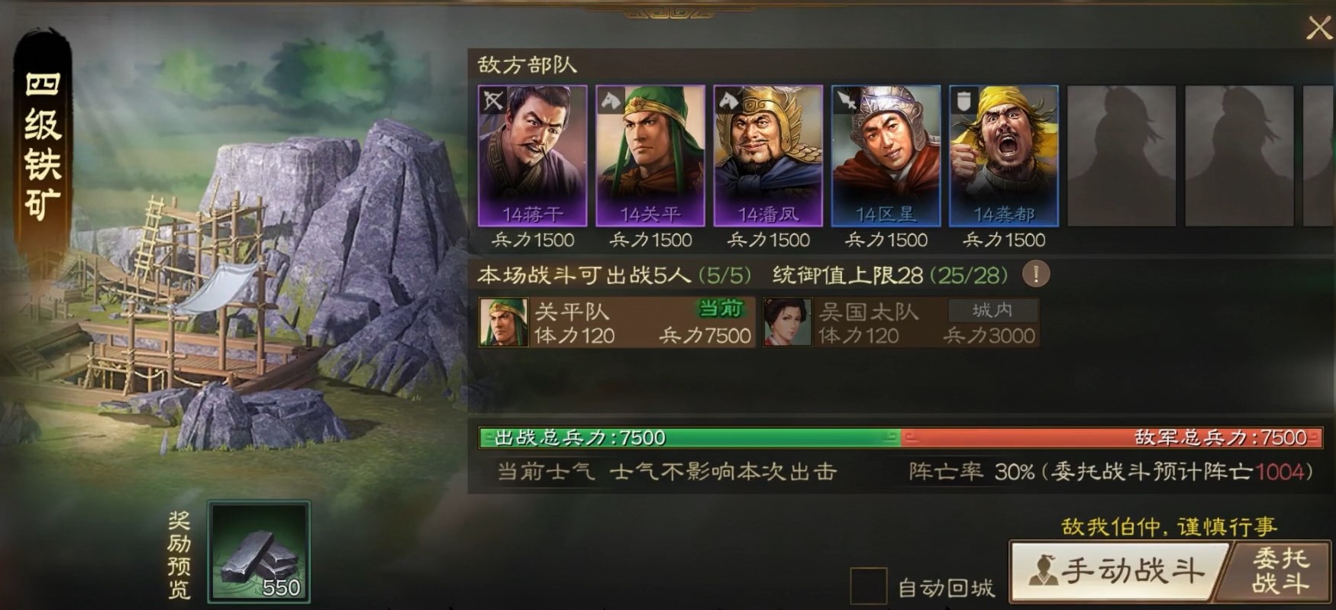Image resolution: width=1336 pixels, height=610 pixels.
Task: Click the shield troop icon on 龚都 card
Action: [x=964, y=100]
